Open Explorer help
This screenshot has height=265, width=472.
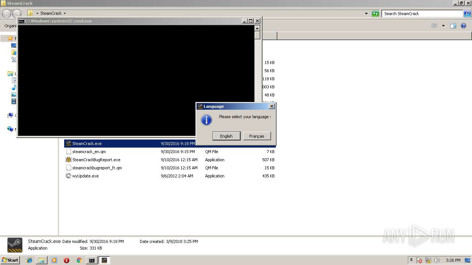(x=464, y=26)
